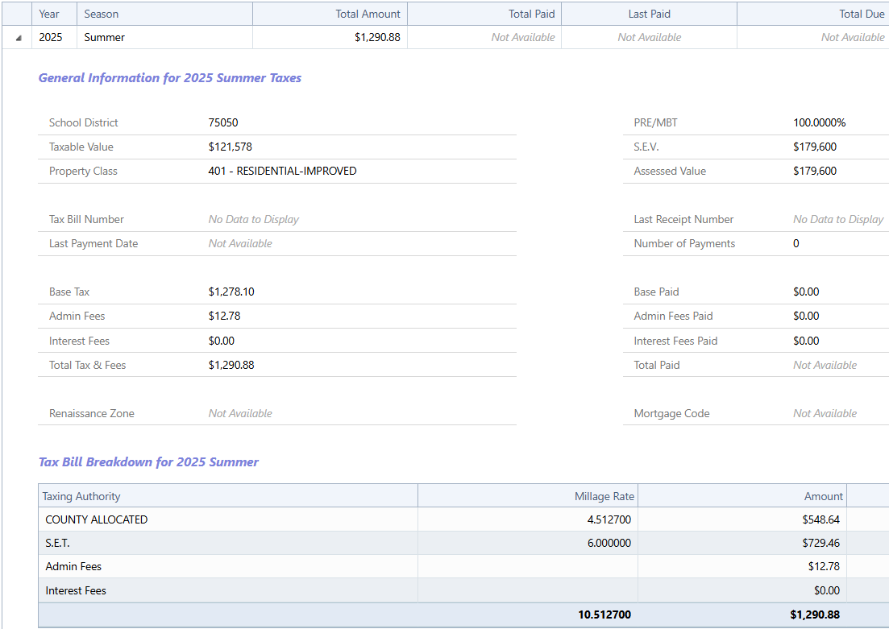The height and width of the screenshot is (629, 889).
Task: Click the Taxable Value $121,578 field
Action: click(230, 147)
